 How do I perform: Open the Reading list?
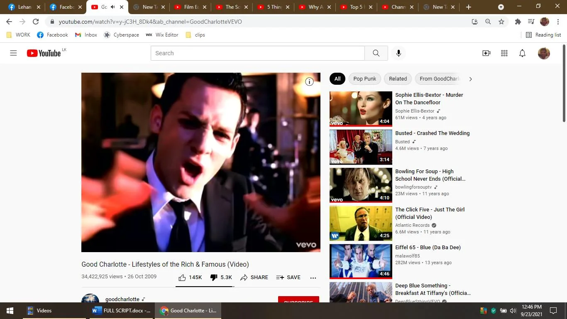pyautogui.click(x=543, y=35)
